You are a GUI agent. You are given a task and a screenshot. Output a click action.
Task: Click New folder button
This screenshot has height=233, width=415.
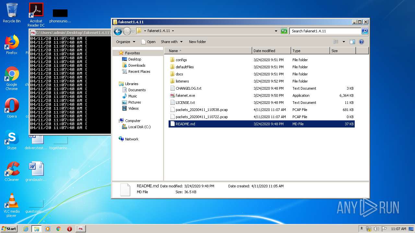coord(197,42)
